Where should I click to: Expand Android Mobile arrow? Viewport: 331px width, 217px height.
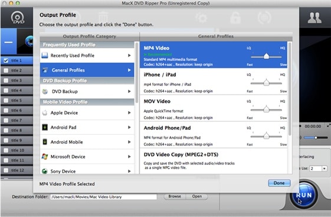coord(129,142)
